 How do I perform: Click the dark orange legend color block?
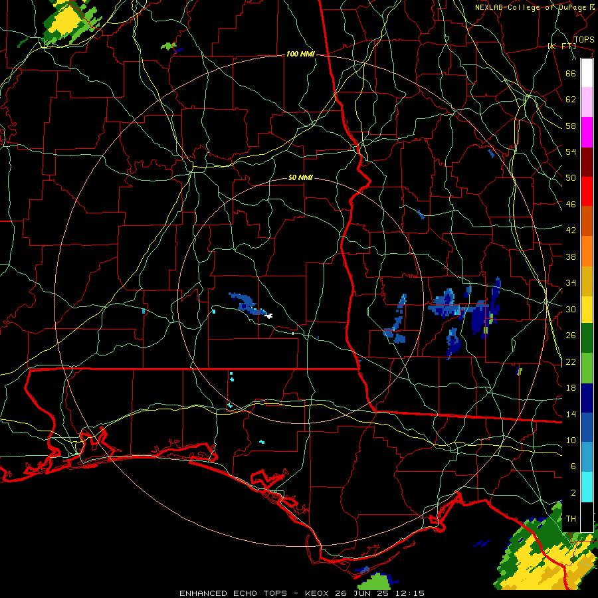coord(587,221)
